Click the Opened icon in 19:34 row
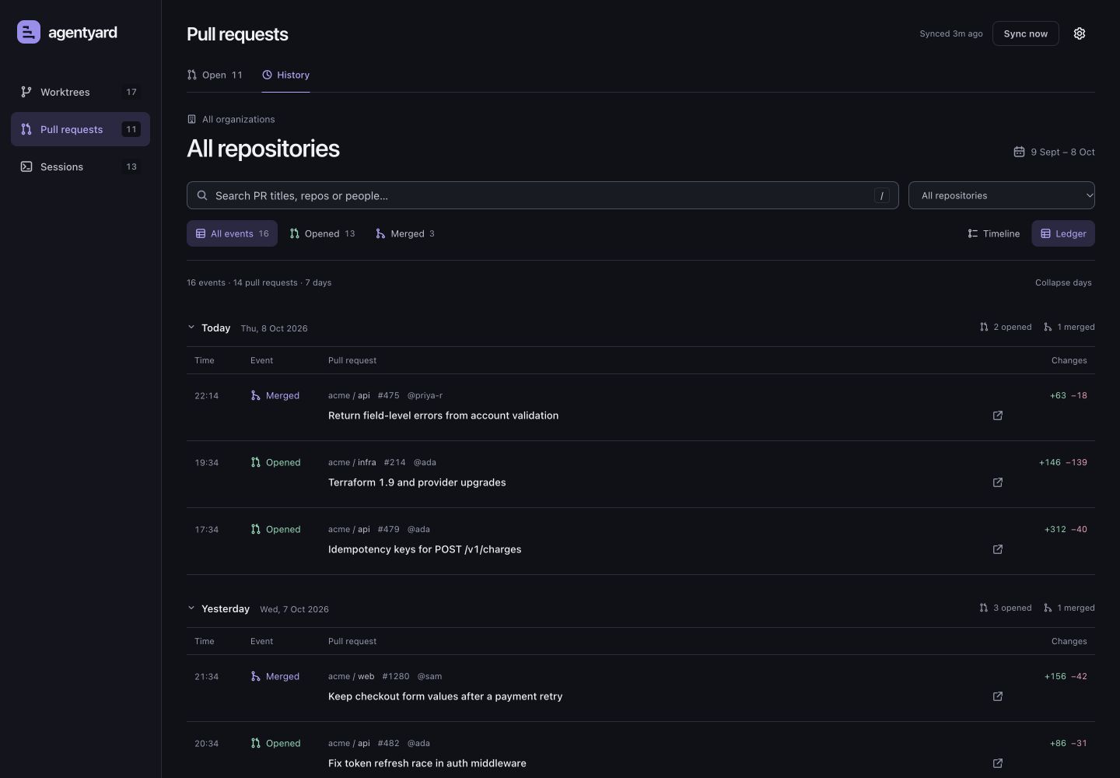 (255, 463)
